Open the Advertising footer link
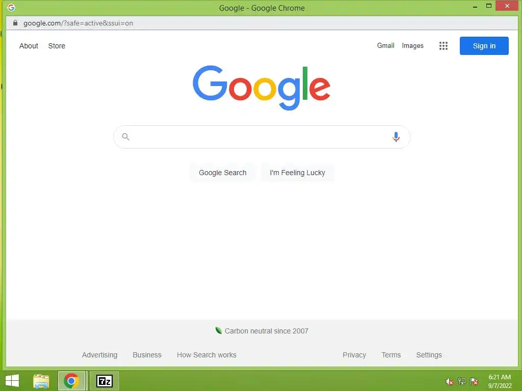This screenshot has width=522, height=391. pos(99,355)
